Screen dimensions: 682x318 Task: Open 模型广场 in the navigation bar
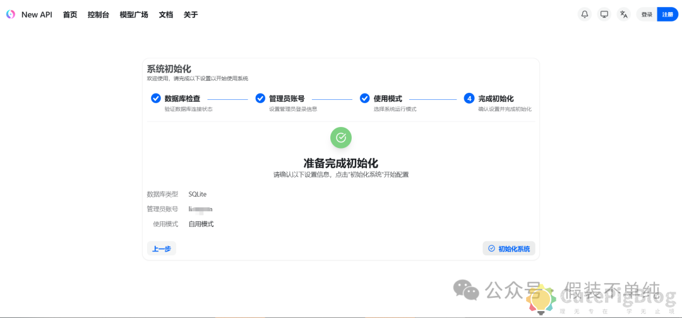click(x=134, y=15)
